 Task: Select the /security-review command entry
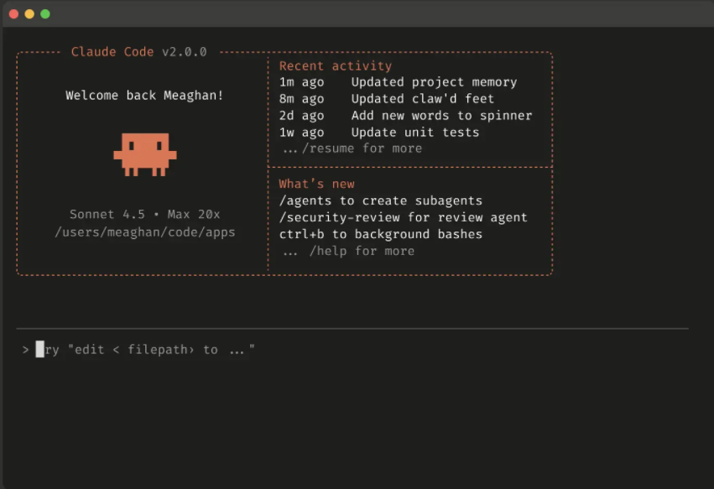404,217
